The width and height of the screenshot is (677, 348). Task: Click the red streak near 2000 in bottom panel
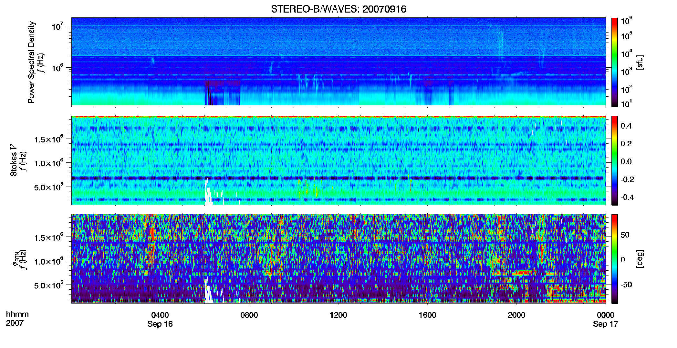point(524,273)
